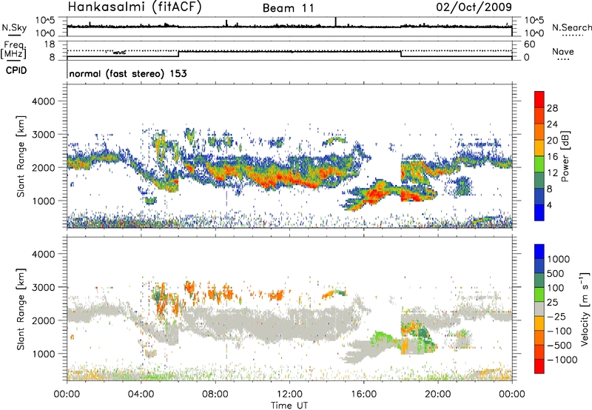Click the 20:00 time axis tick label
Viewport: 592px width, 410px height.
438,394
